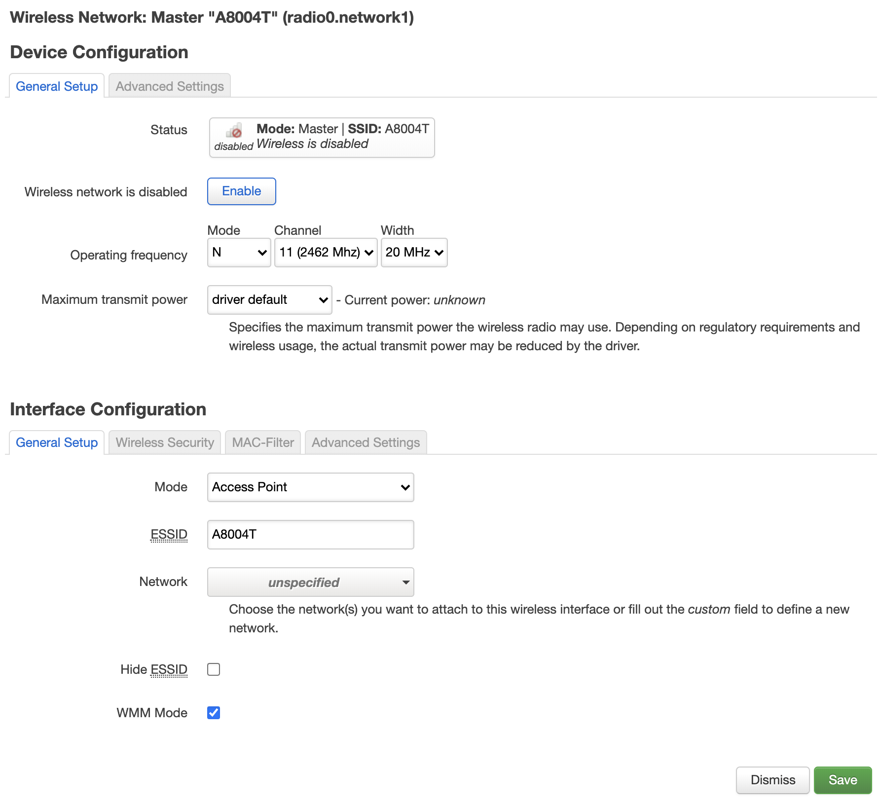The width and height of the screenshot is (881, 805).
Task: Click into the ESSID text field
Action: click(311, 535)
